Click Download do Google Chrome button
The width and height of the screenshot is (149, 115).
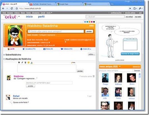130,54
